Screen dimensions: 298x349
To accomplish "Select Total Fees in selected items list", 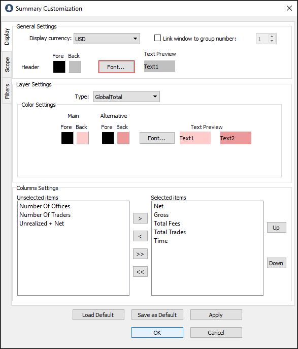I will [167, 224].
